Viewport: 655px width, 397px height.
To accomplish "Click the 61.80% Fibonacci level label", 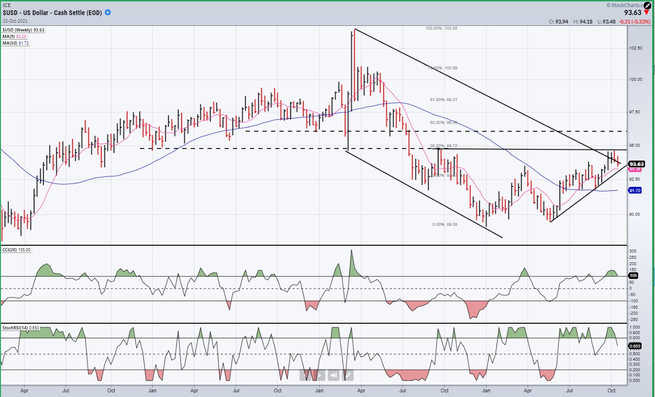I will coord(444,100).
